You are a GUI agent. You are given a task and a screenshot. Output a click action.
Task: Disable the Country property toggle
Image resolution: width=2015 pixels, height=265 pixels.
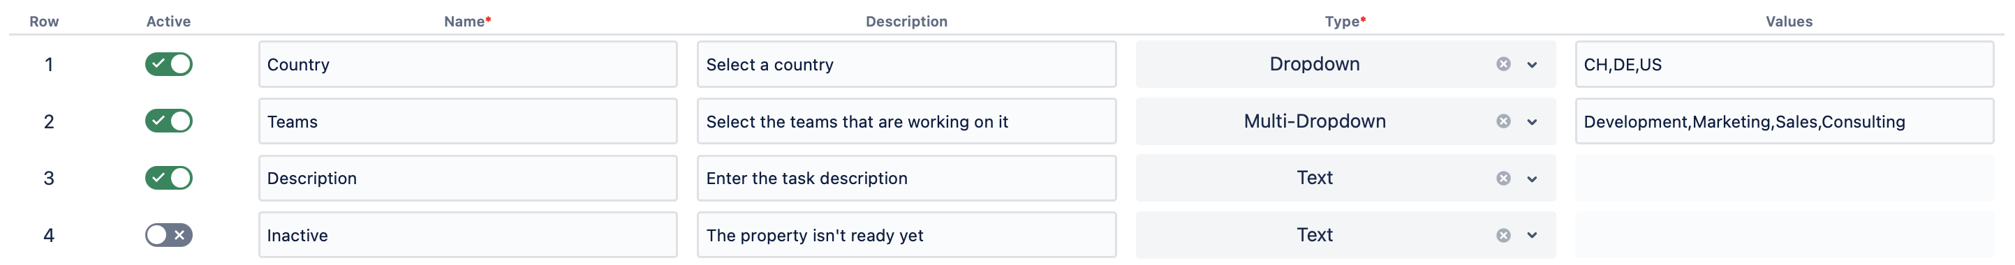168,64
